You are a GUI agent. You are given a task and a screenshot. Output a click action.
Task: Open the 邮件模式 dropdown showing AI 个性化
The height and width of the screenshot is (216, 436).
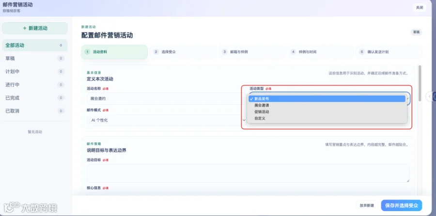(167, 121)
